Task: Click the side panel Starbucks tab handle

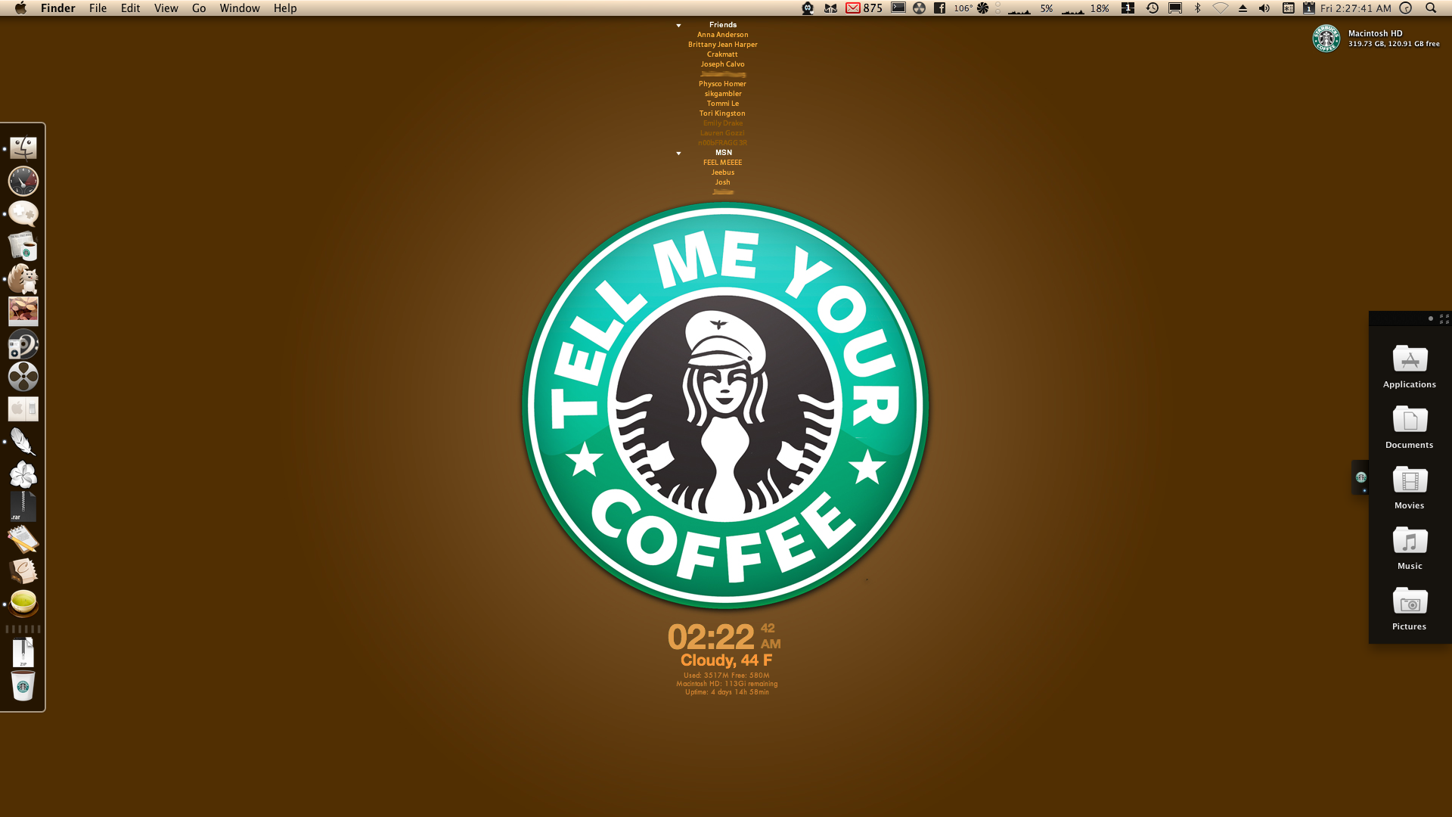Action: (x=1360, y=477)
